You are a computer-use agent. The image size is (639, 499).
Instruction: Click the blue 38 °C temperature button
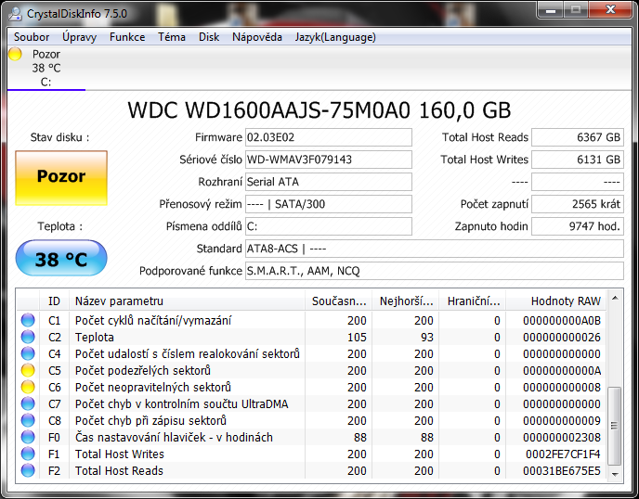tap(61, 258)
